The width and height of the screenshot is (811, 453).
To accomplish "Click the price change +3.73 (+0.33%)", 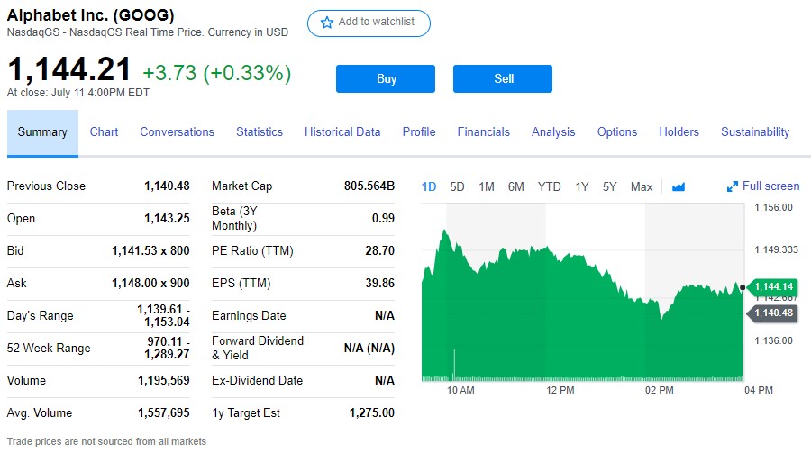I will click(x=216, y=73).
